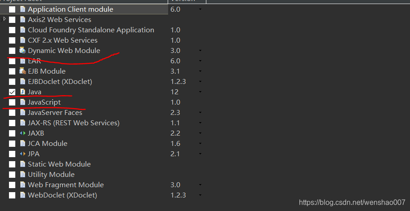Open version dropdown for EJB Module
Screen dimensions: 410x211
click(200, 71)
